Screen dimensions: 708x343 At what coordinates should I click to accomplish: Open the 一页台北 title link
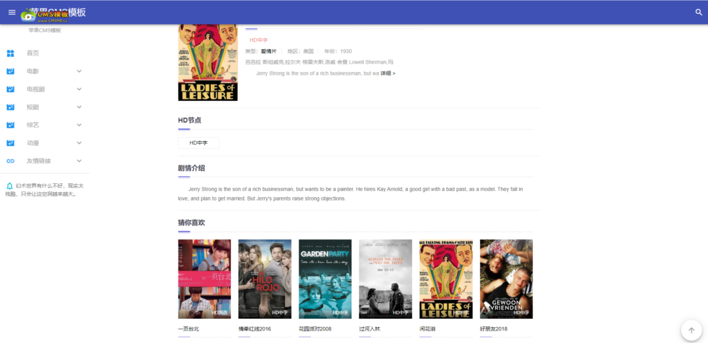point(189,329)
